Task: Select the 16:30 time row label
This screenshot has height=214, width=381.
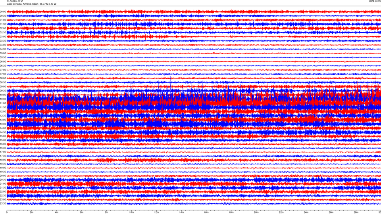Action: point(3,148)
